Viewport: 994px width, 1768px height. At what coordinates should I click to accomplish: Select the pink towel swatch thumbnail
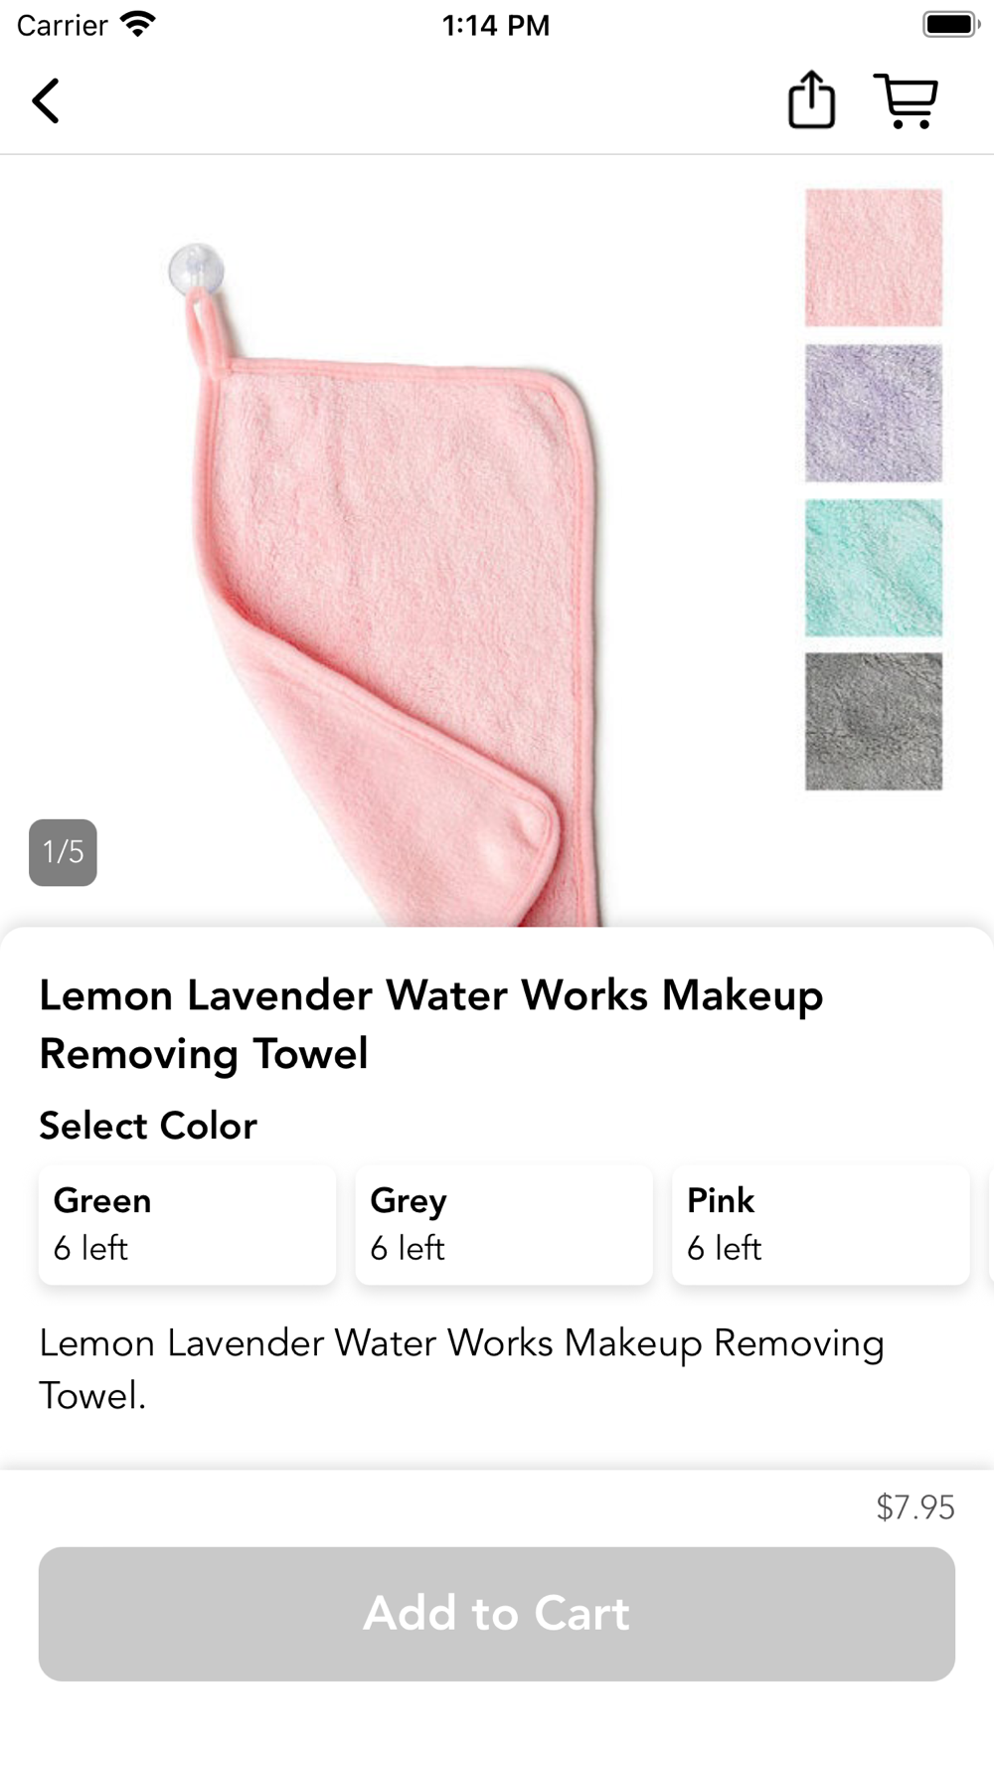pos(874,258)
